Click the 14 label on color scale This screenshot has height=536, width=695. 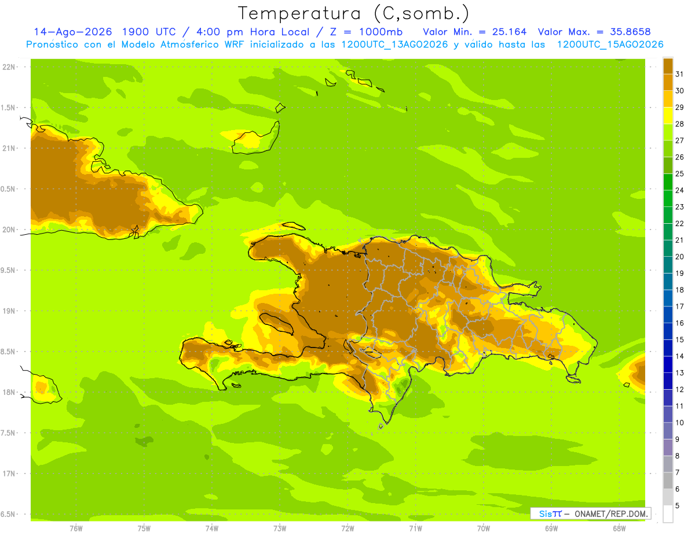tap(679, 356)
